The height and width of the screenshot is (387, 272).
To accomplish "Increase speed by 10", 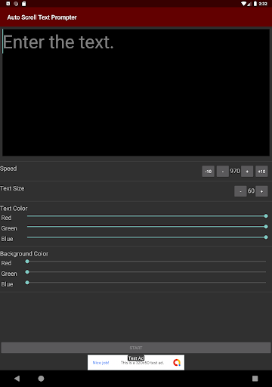I will [x=261, y=172].
